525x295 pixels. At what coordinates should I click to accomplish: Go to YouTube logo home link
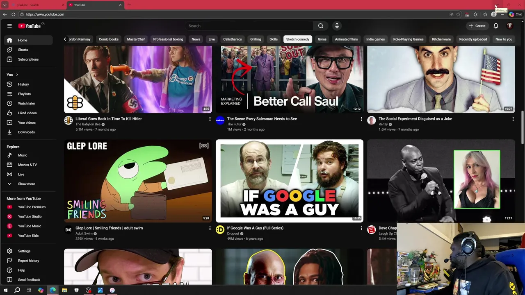pyautogui.click(x=29, y=26)
